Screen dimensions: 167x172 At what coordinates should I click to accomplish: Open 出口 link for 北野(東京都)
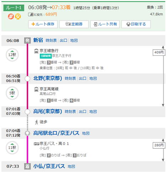coord(83,79)
